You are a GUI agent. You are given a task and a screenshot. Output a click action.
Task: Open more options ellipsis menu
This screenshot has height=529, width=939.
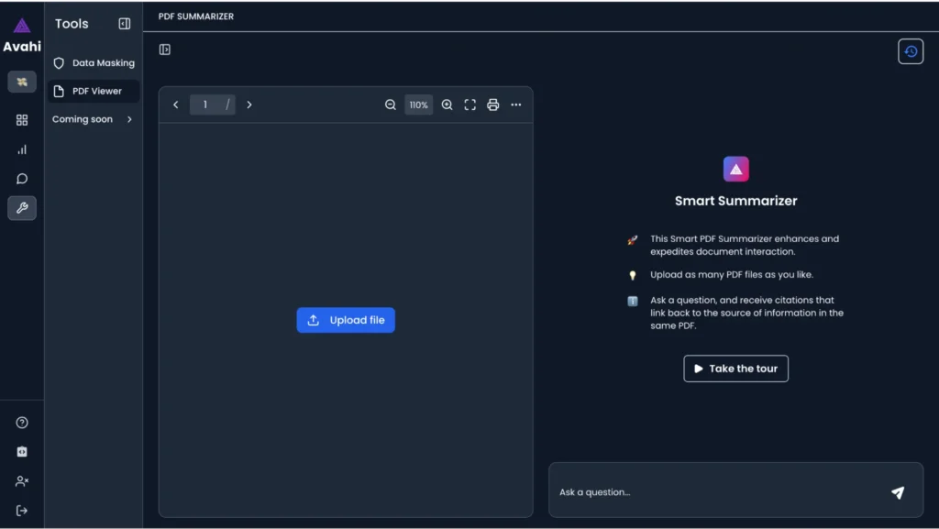pos(516,105)
